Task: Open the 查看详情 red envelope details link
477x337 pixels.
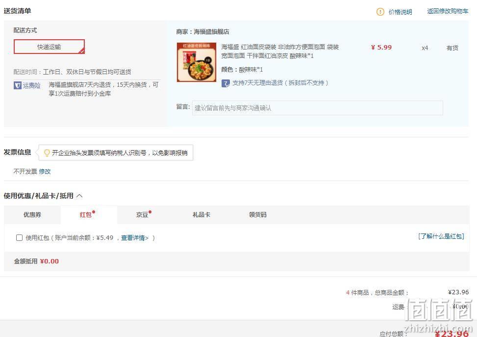Action: (x=135, y=238)
